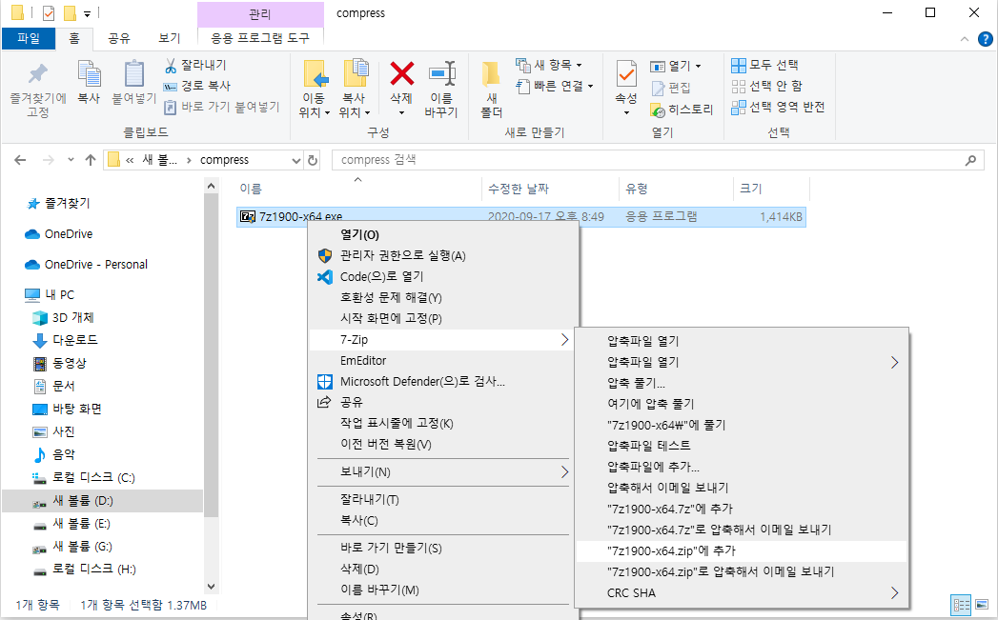Viewport: 998px width, 620px height.
Task: Go up one folder level arrow
Action: coord(91,160)
